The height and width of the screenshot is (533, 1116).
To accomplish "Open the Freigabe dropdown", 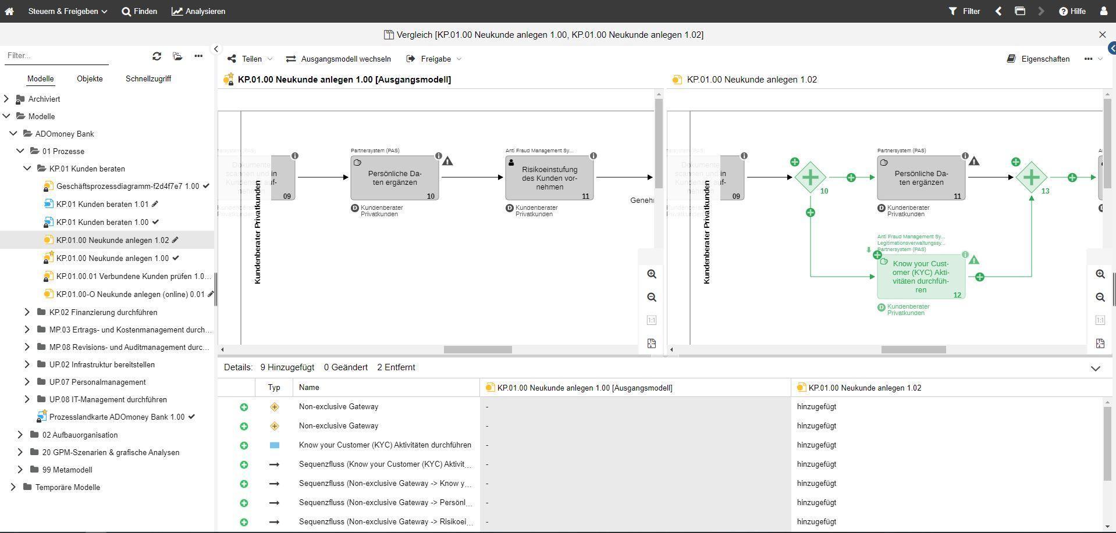I will click(434, 59).
